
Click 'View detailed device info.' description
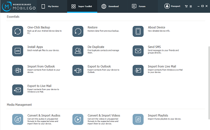[159, 31]
